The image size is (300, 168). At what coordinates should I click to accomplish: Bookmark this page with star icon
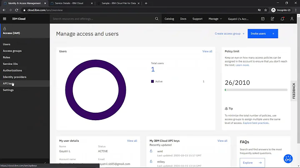pyautogui.click(x=265, y=10)
